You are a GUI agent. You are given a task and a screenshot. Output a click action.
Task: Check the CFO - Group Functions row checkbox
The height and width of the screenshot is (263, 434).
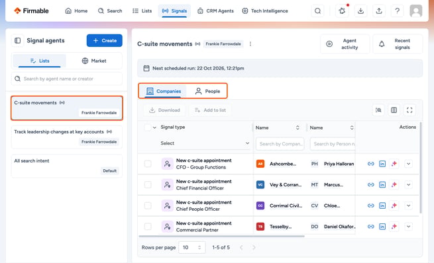point(148,164)
